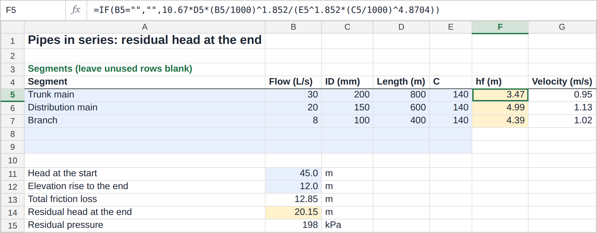Select column G header
This screenshot has width=597, height=233.
(562, 27)
